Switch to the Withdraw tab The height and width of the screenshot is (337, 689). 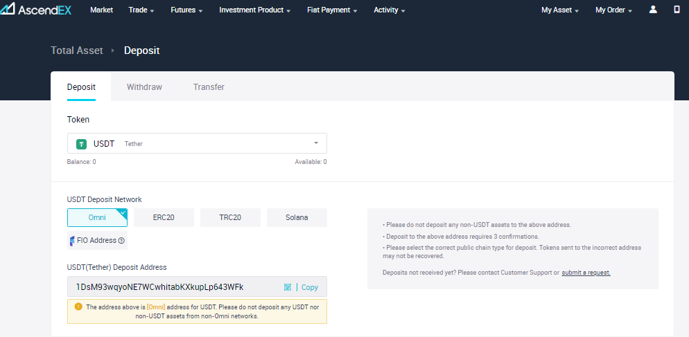(x=145, y=87)
